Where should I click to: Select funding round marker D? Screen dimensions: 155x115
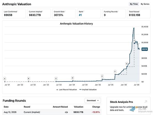pyautogui.click(x=73, y=78)
